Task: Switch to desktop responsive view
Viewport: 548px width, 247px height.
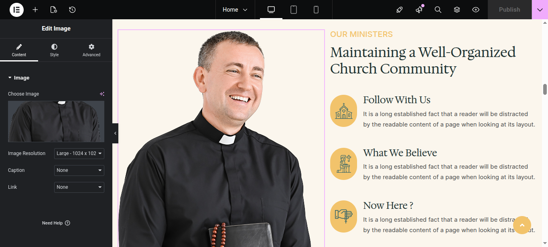Action: [271, 10]
